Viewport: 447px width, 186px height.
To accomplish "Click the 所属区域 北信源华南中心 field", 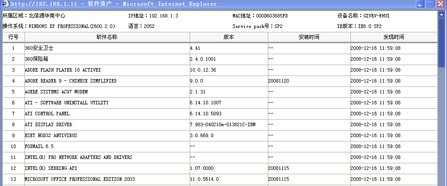I will point(34,16).
